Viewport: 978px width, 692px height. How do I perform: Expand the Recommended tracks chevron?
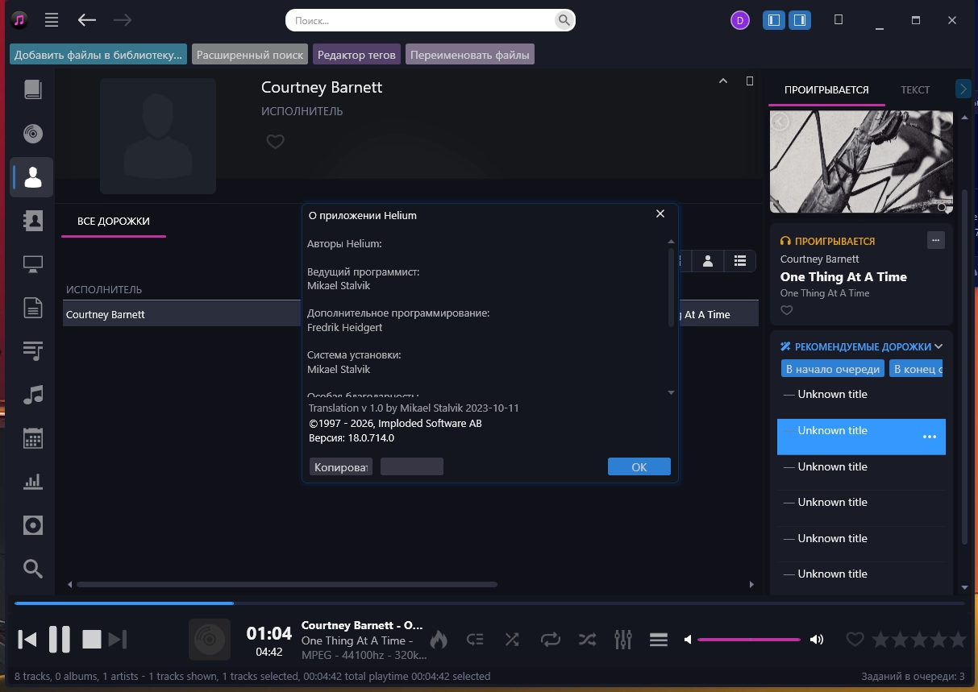click(938, 346)
